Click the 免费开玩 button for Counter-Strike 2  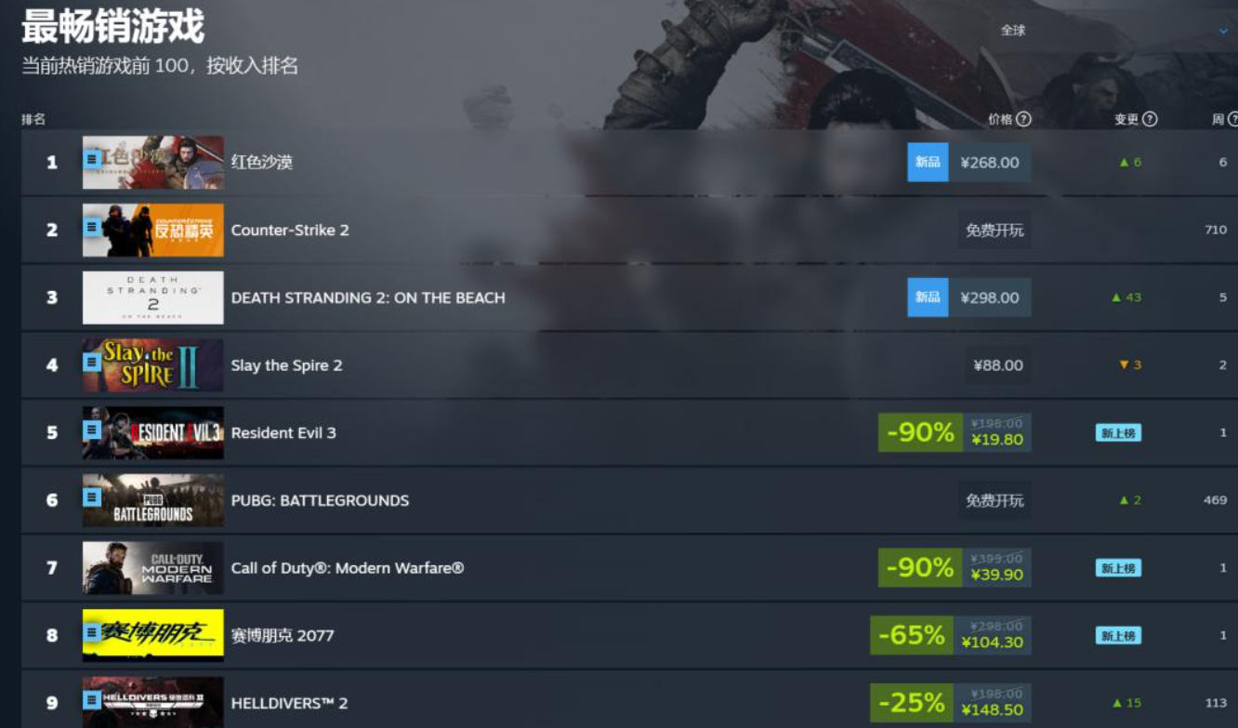pyautogui.click(x=994, y=230)
